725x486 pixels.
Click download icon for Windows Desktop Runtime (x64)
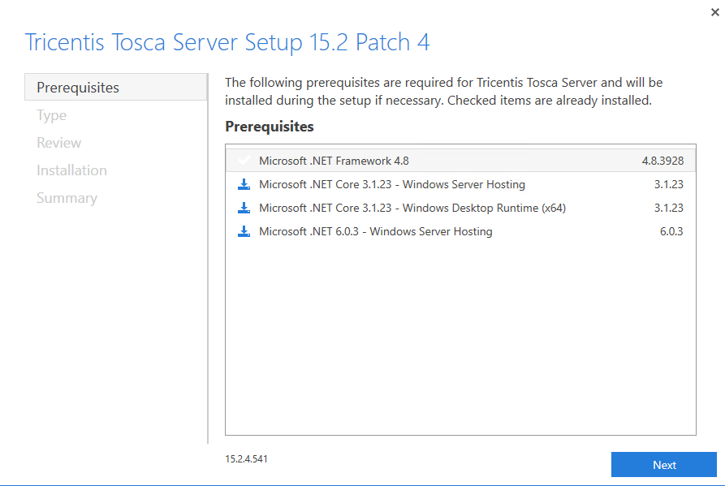[x=244, y=208]
